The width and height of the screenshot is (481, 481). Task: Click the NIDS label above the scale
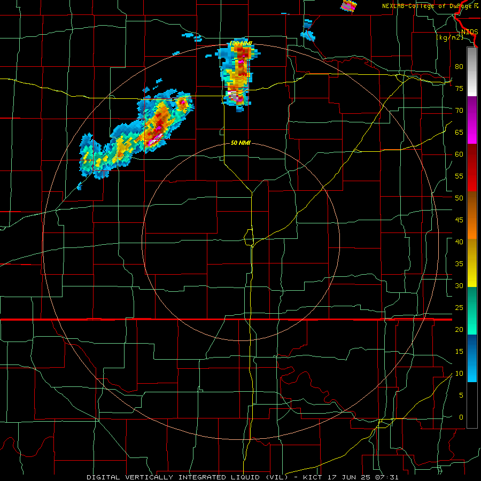click(469, 32)
